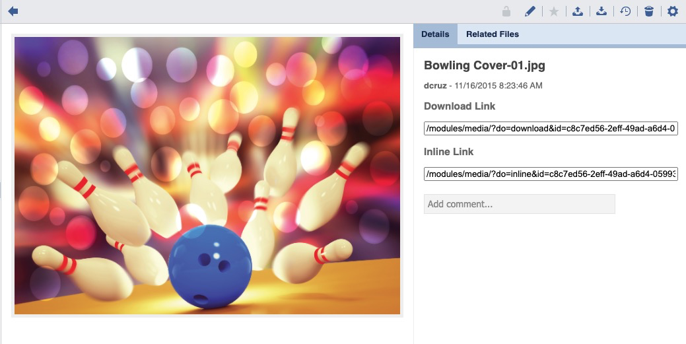Open version history clock icon

[625, 11]
